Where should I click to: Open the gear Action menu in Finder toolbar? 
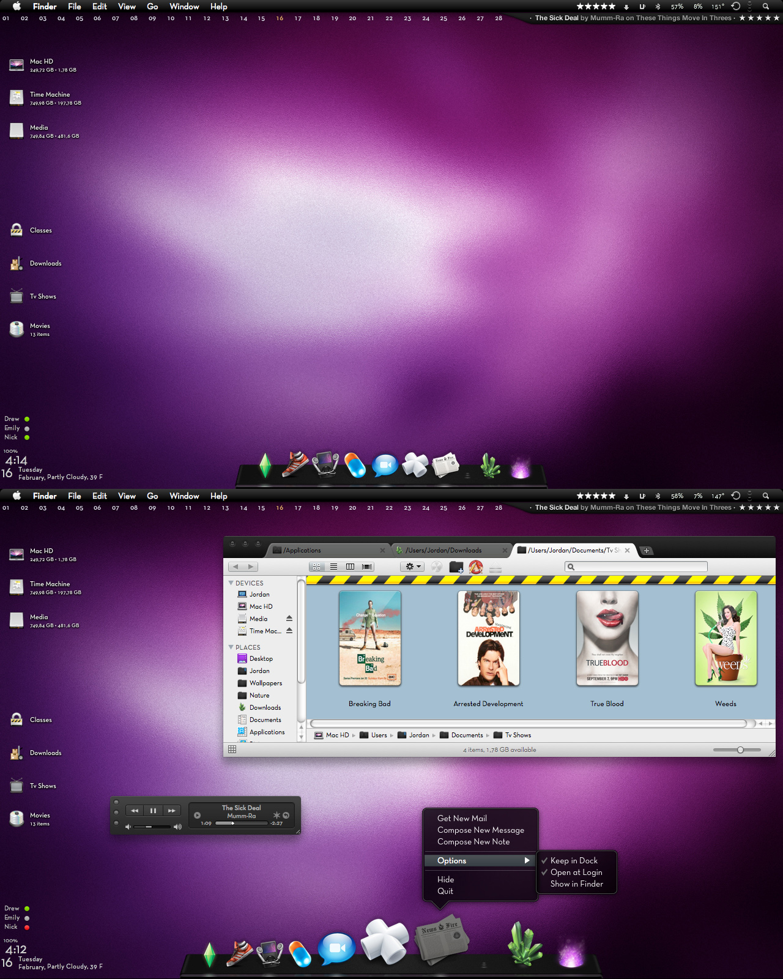(x=412, y=567)
